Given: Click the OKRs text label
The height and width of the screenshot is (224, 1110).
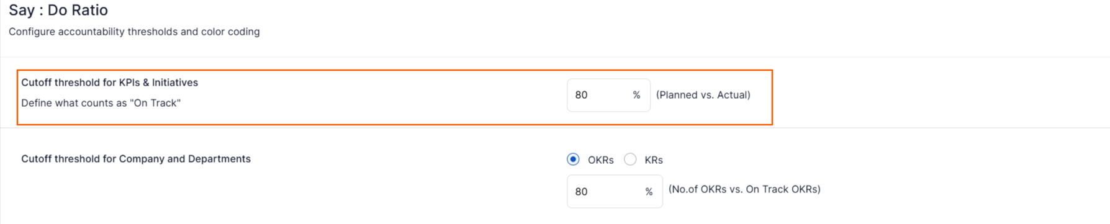Looking at the screenshot, I should [x=600, y=160].
